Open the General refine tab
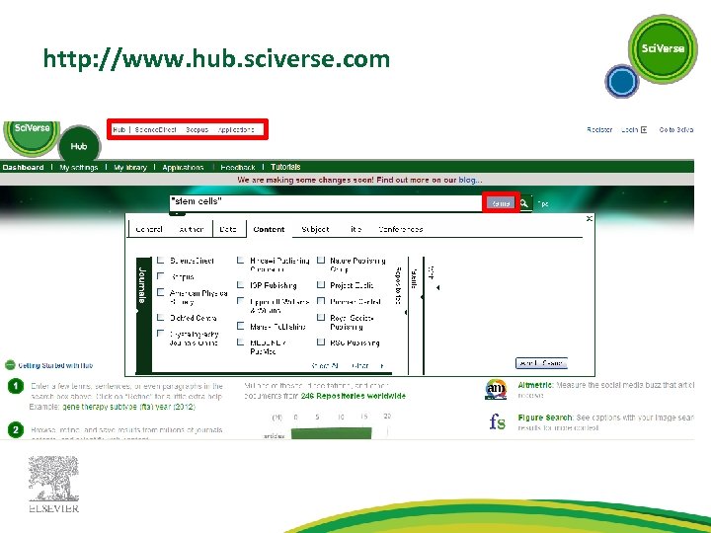Image resolution: width=711 pixels, height=533 pixels. click(x=149, y=229)
